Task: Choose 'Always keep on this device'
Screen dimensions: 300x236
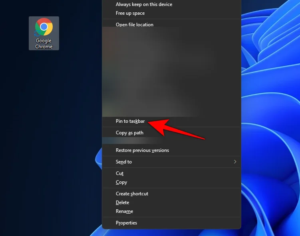Action: (x=171, y=4)
